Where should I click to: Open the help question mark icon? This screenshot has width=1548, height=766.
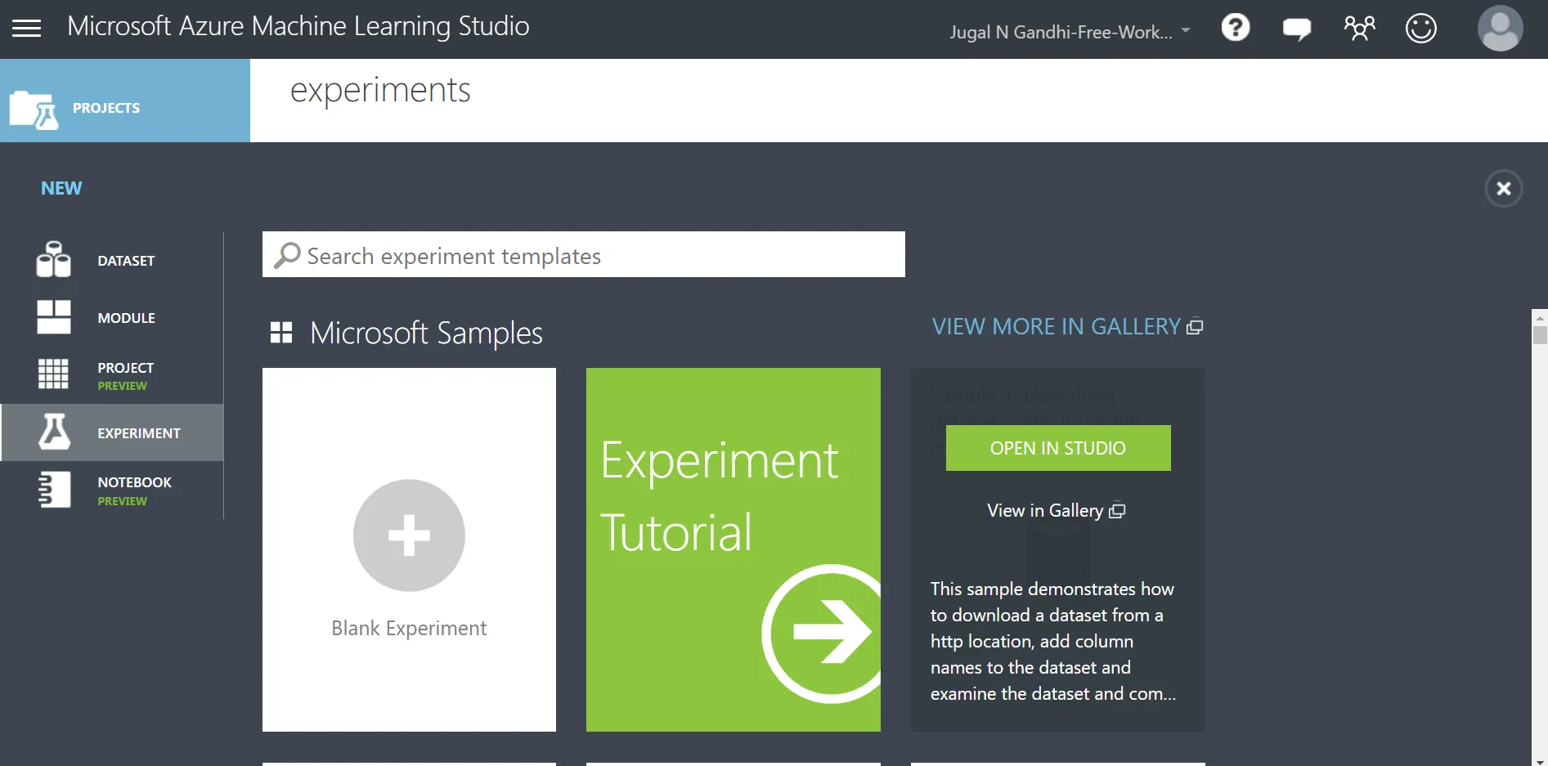[x=1236, y=28]
